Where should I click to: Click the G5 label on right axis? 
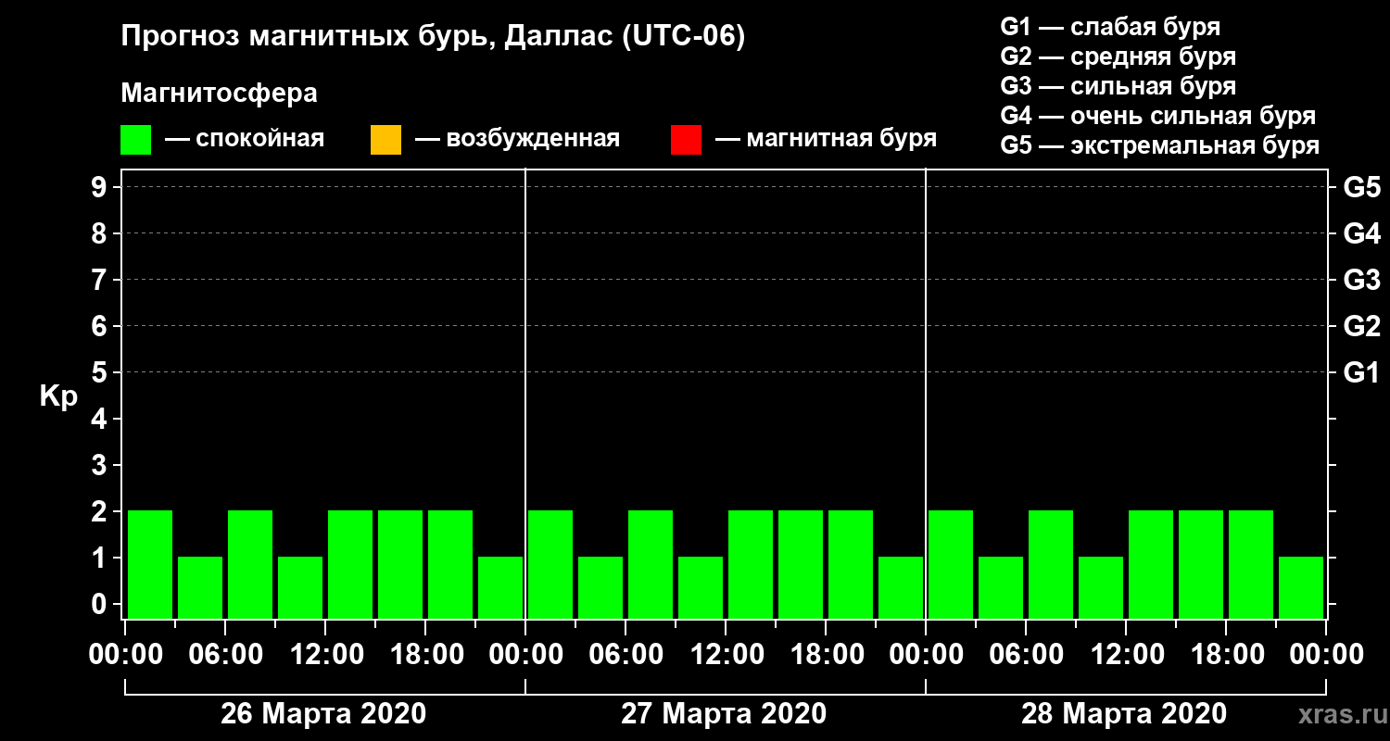tap(1361, 187)
